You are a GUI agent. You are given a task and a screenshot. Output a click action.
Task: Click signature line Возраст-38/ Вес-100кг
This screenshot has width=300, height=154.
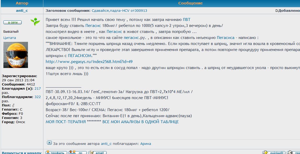(107, 110)
